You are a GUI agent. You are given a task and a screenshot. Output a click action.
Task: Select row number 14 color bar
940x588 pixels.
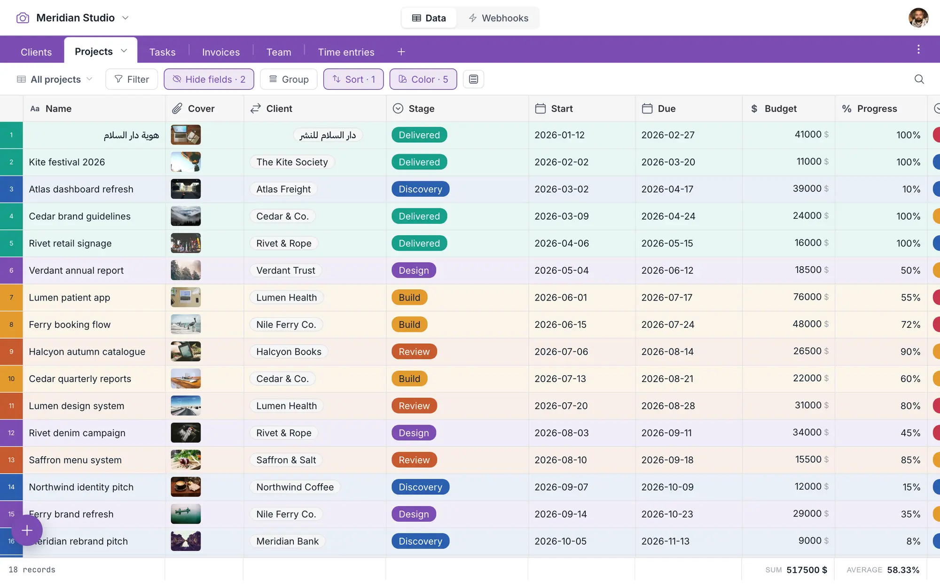click(x=11, y=487)
